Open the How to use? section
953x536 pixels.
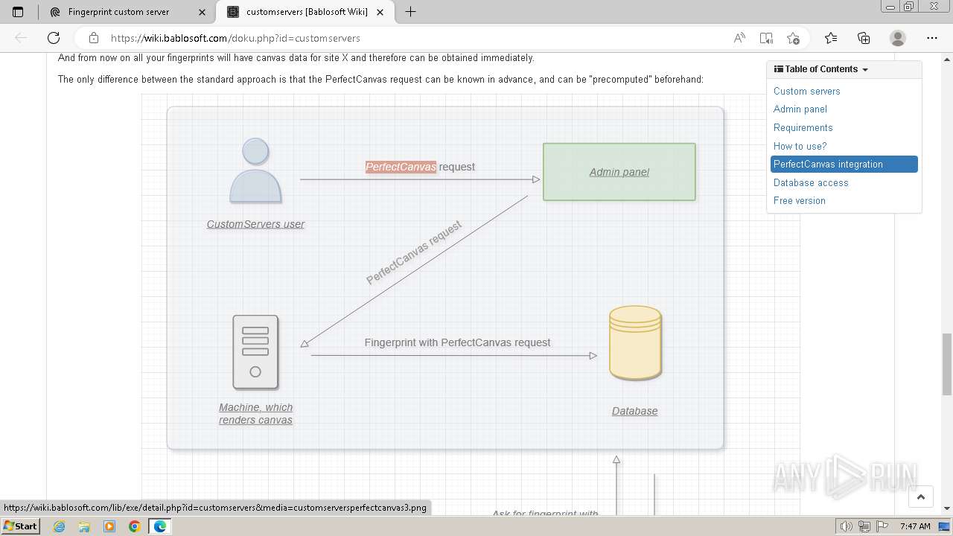point(800,146)
